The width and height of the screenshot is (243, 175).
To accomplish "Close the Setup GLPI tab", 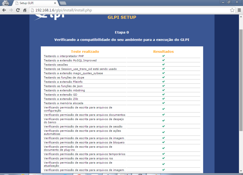I will (x=55, y=3).
